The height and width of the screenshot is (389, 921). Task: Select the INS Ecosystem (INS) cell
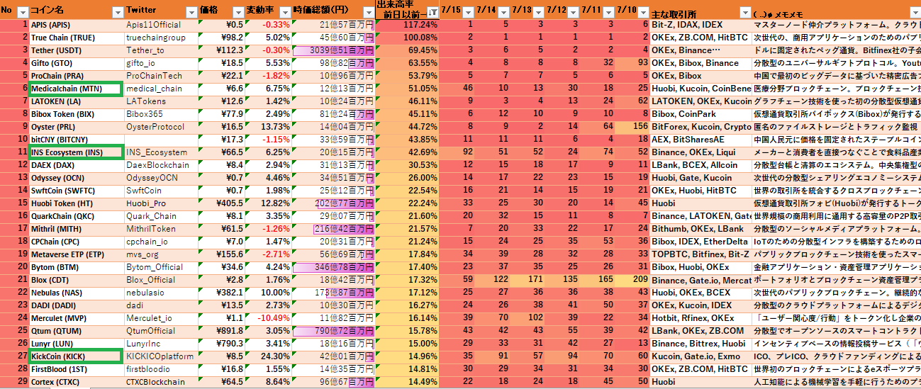click(75, 152)
